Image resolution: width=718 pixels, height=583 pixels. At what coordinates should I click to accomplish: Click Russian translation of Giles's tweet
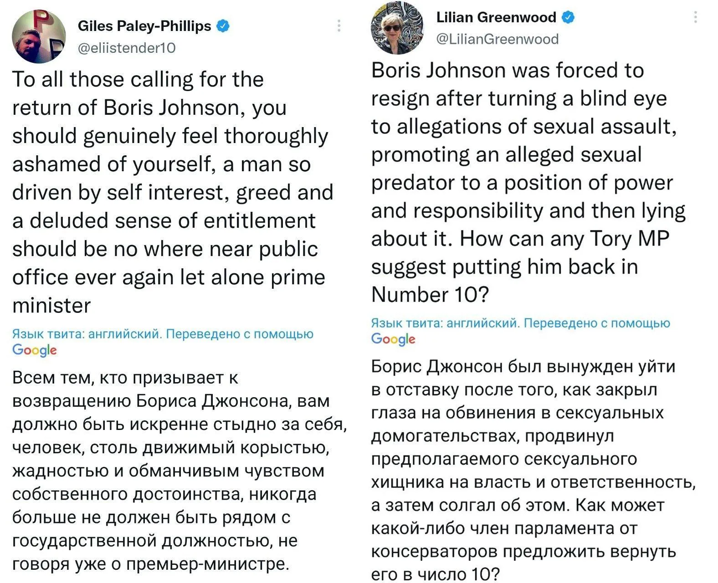(x=179, y=471)
